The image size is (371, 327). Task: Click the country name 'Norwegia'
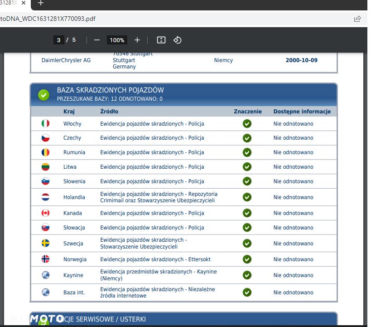coord(75,259)
